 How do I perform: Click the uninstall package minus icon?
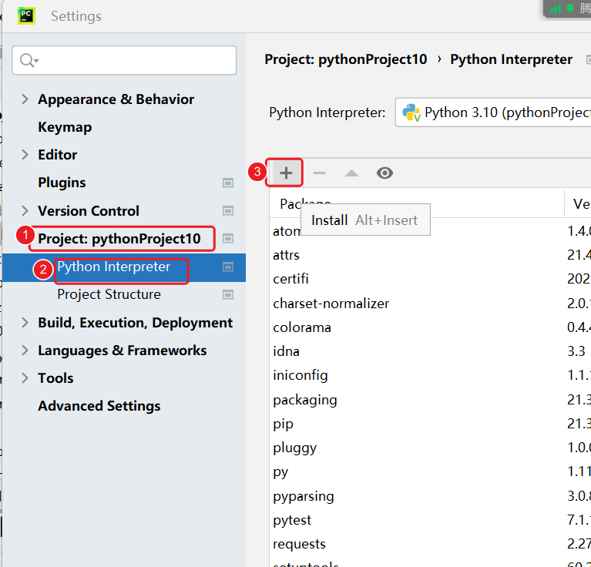point(319,173)
